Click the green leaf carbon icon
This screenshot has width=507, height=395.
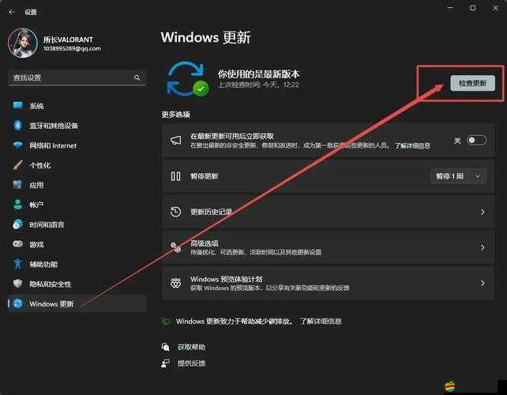[x=165, y=322]
